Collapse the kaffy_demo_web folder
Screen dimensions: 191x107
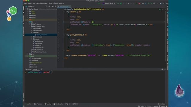30,26
